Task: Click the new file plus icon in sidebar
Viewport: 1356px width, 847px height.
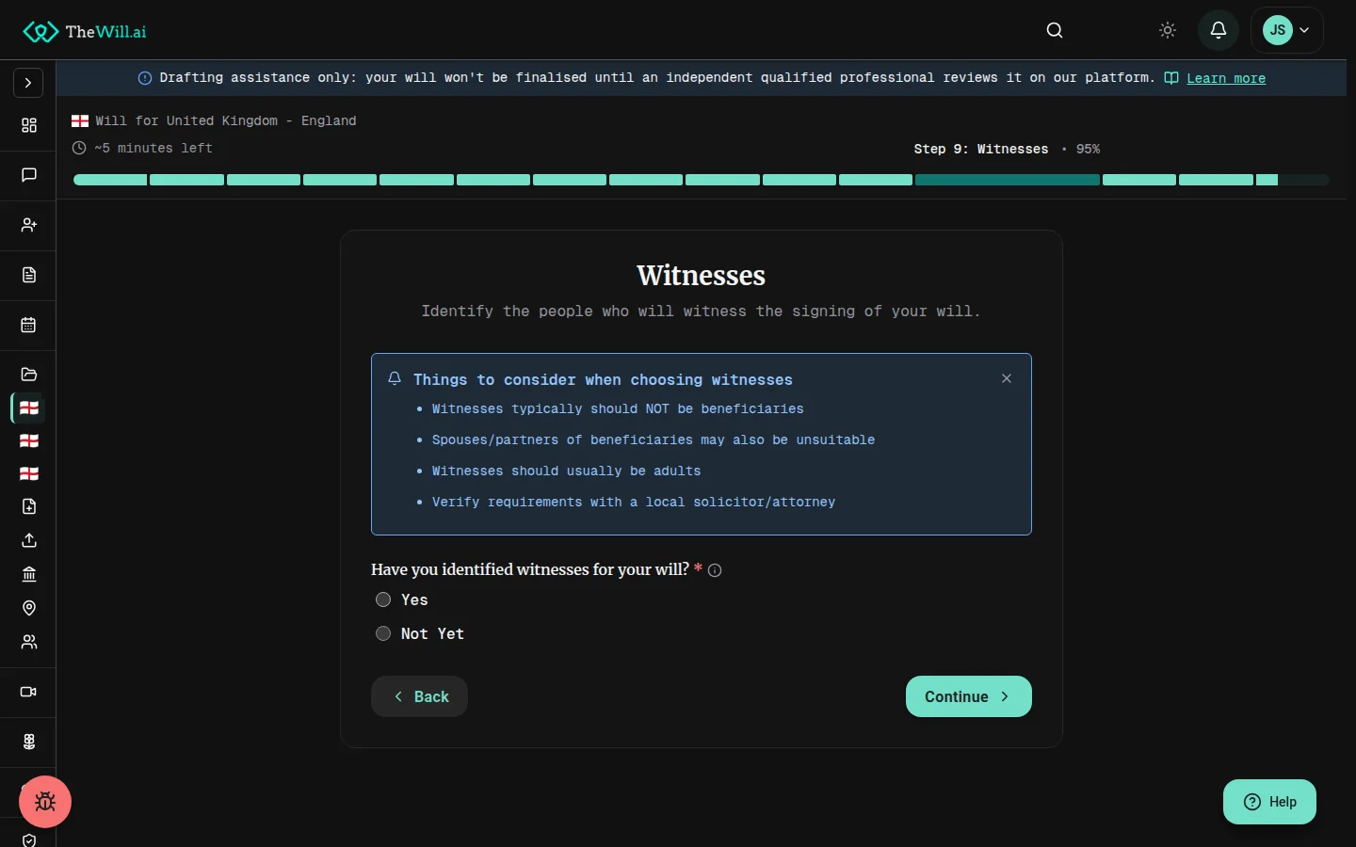Action: tap(29, 506)
